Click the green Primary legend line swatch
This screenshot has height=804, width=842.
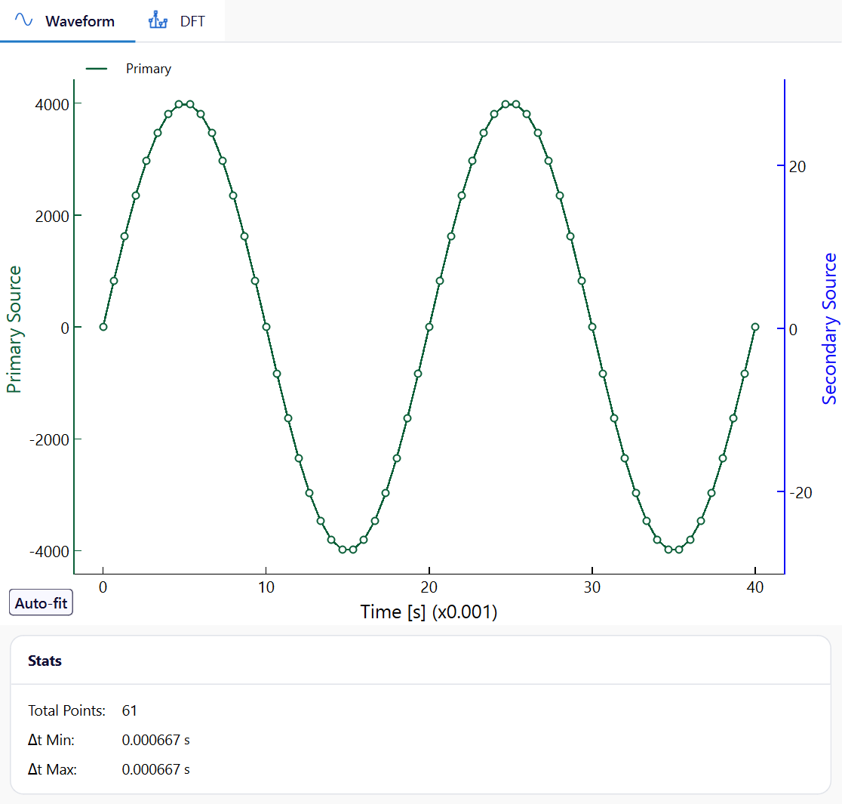coord(97,69)
